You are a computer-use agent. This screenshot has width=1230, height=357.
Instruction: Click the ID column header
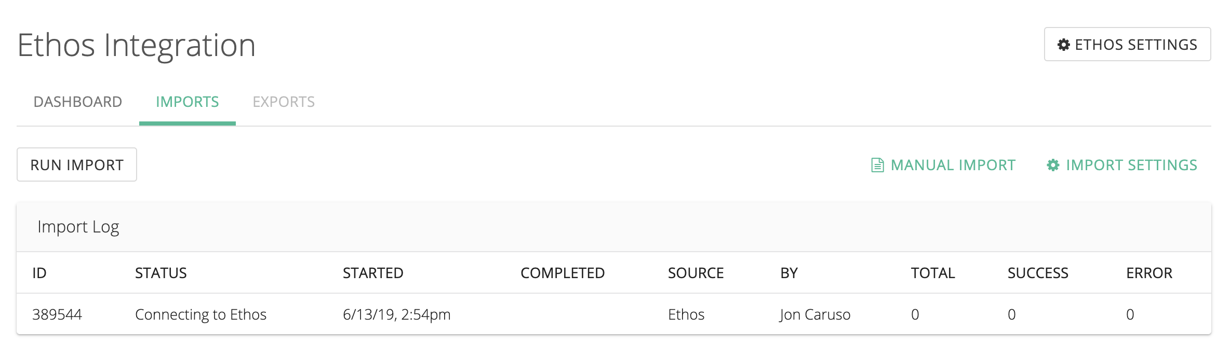tap(39, 273)
